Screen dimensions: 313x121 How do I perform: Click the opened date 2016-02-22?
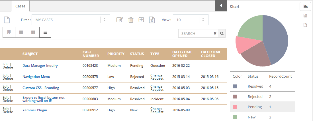pyautogui.click(x=181, y=65)
